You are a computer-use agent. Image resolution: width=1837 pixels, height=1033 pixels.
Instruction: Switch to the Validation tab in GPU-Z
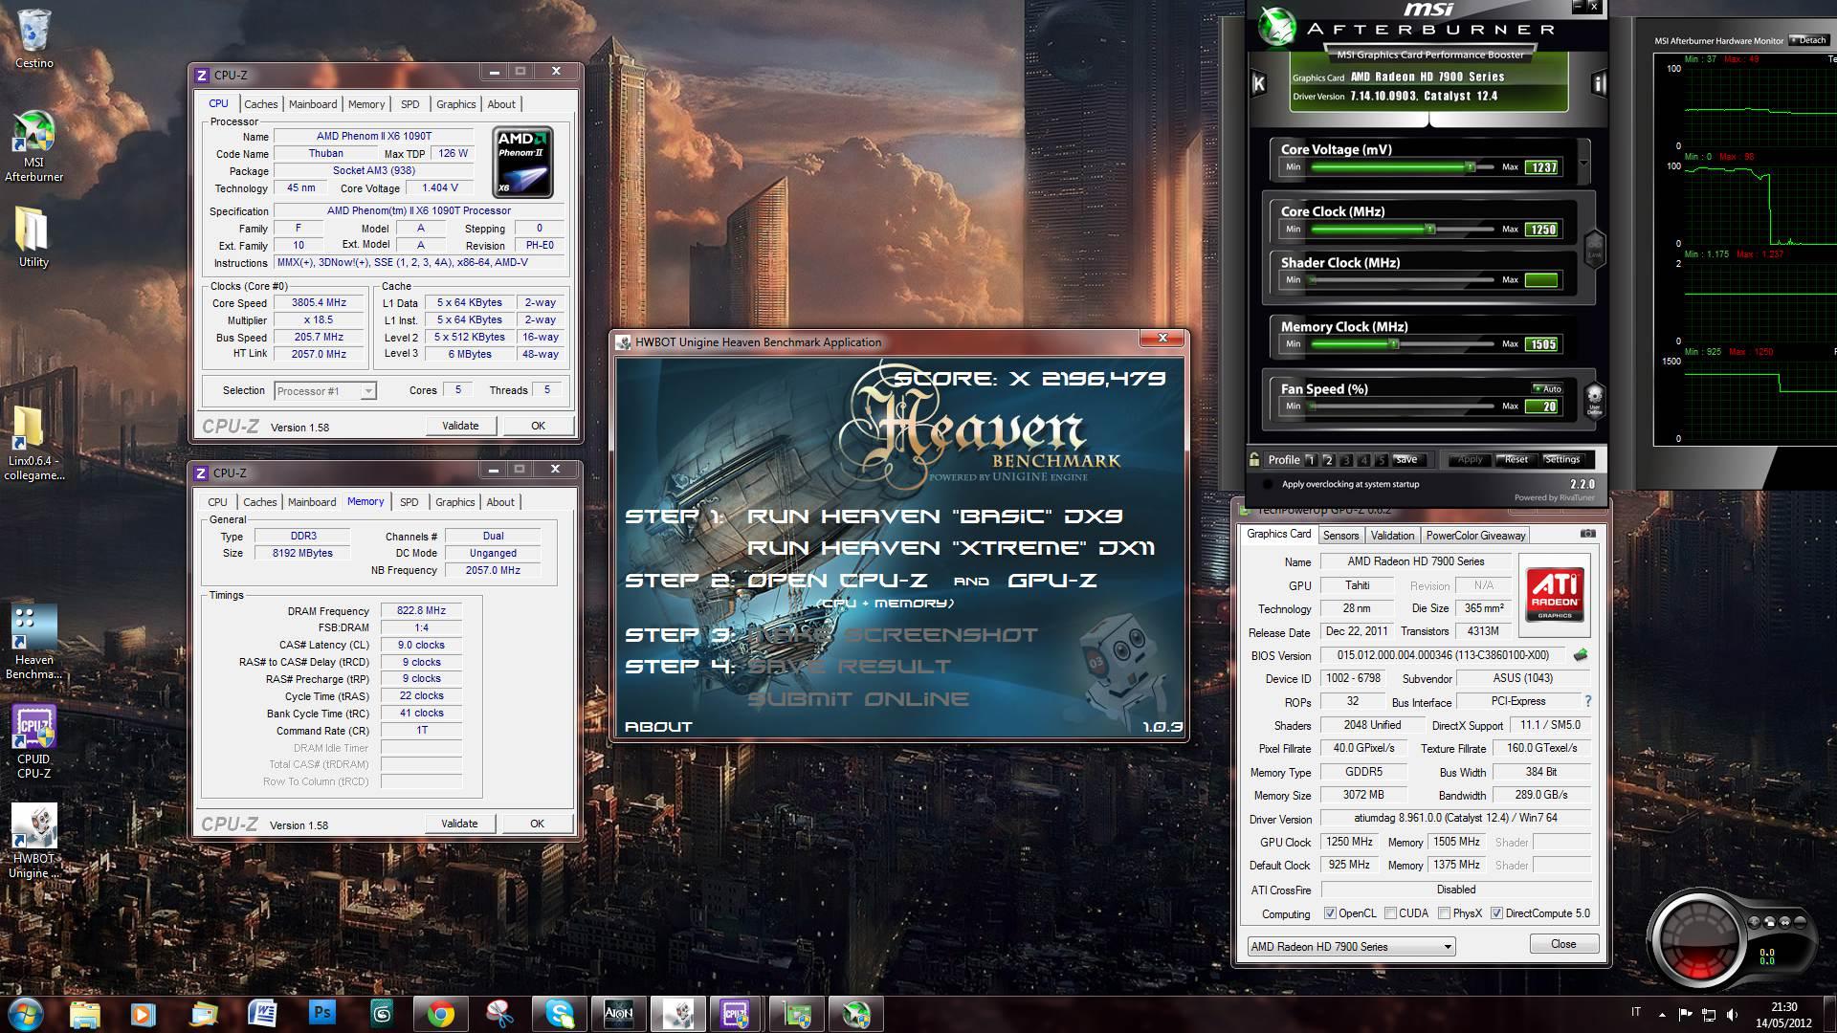point(1392,536)
